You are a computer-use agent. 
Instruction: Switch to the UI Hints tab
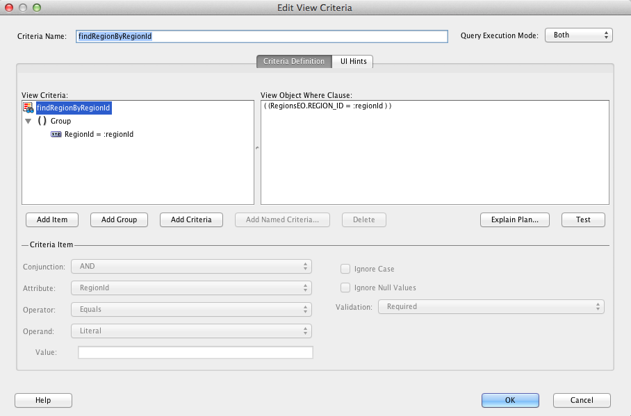click(352, 61)
